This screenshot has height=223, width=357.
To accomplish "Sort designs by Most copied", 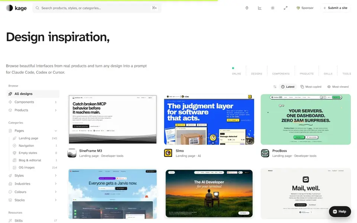I will tap(311, 87).
